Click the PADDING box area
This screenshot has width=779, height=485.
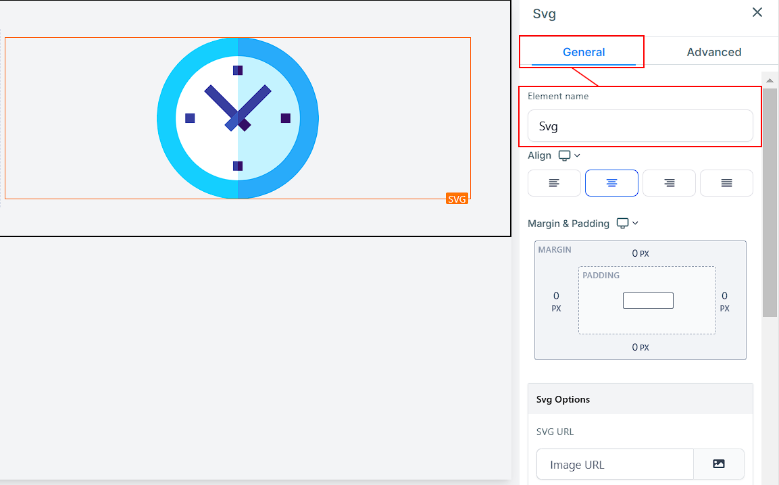tap(647, 300)
